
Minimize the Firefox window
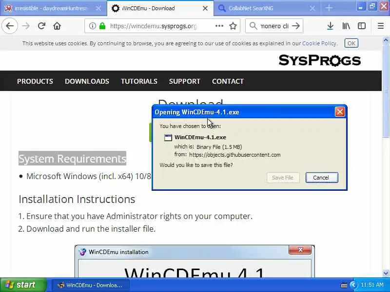click(x=361, y=6)
